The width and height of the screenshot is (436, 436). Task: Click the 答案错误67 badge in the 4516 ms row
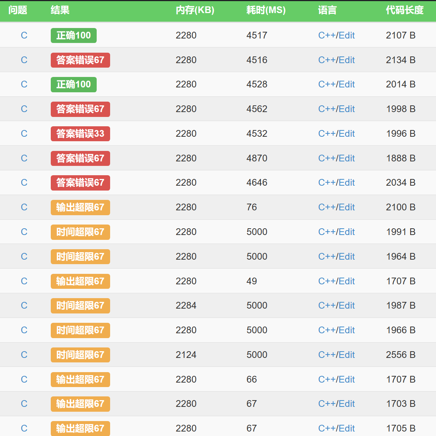click(80, 60)
